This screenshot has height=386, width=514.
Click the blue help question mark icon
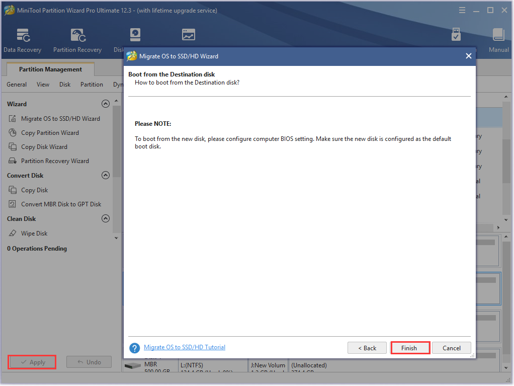(134, 348)
